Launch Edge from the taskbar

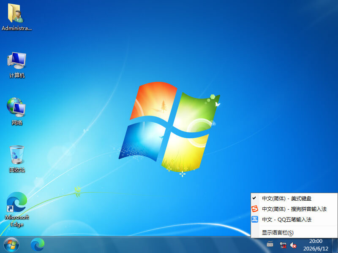tap(38, 245)
